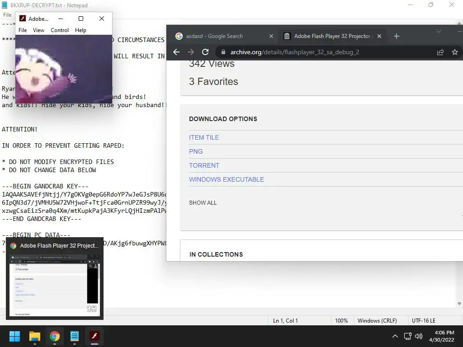The height and width of the screenshot is (347, 463).
Task: Reload the archive.org page
Action: click(205, 52)
